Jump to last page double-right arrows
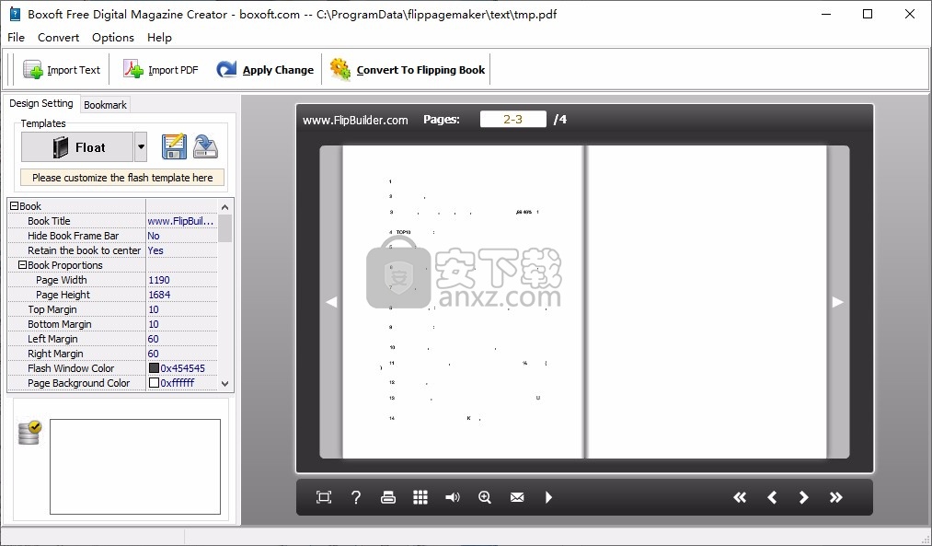This screenshot has width=932, height=546. coord(835,497)
